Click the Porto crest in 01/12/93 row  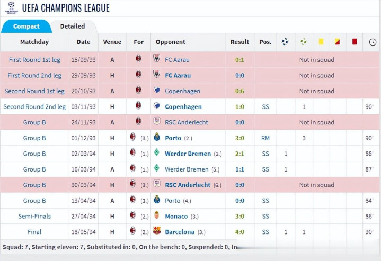[x=157, y=137]
